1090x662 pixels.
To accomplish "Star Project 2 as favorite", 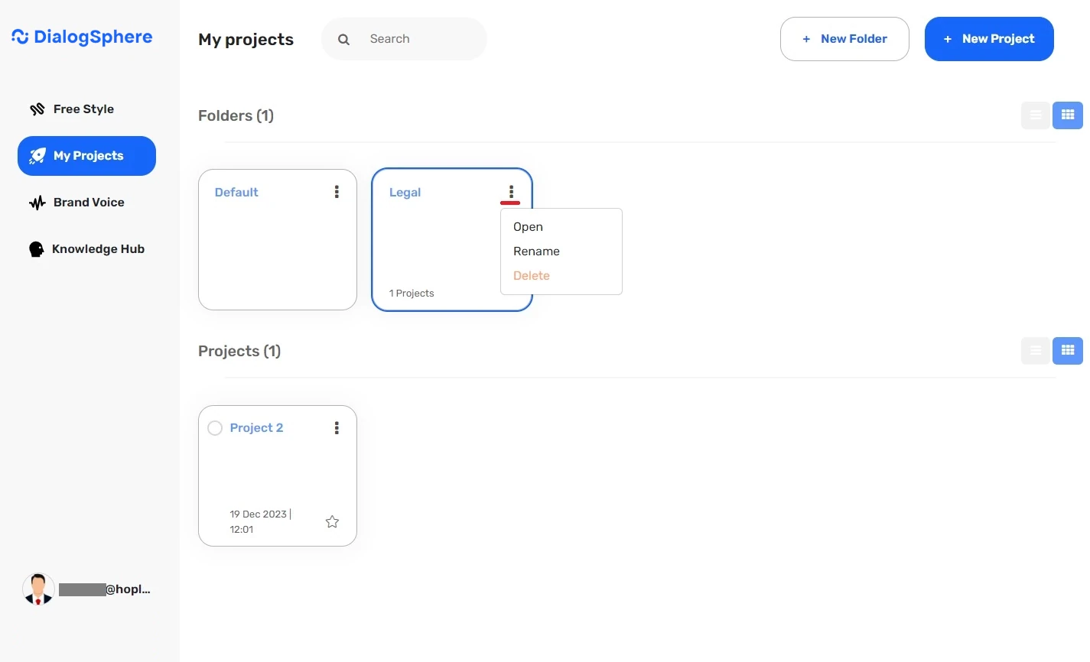I will [x=332, y=521].
